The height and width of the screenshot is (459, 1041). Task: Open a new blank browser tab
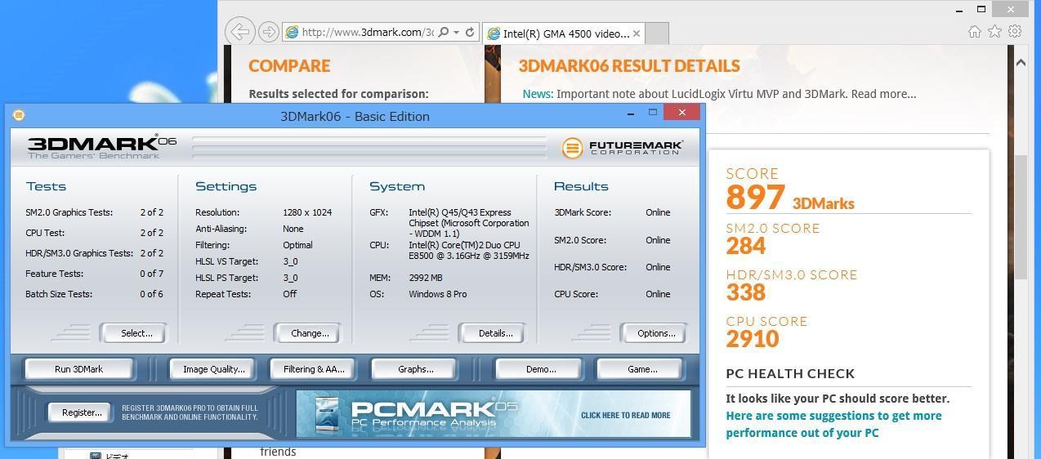658,33
